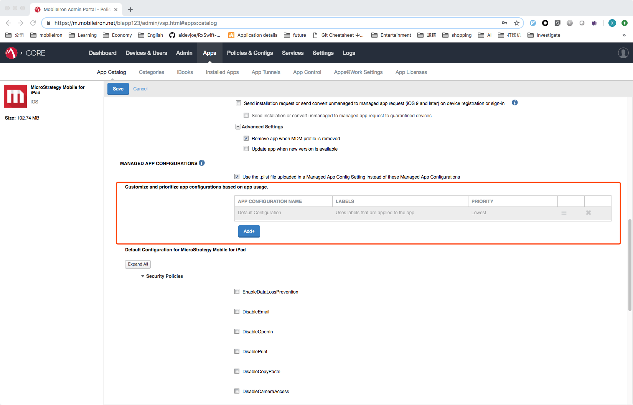The height and width of the screenshot is (405, 633).
Task: Uncheck Use the .plist file uploaded option
Action: [x=237, y=177]
